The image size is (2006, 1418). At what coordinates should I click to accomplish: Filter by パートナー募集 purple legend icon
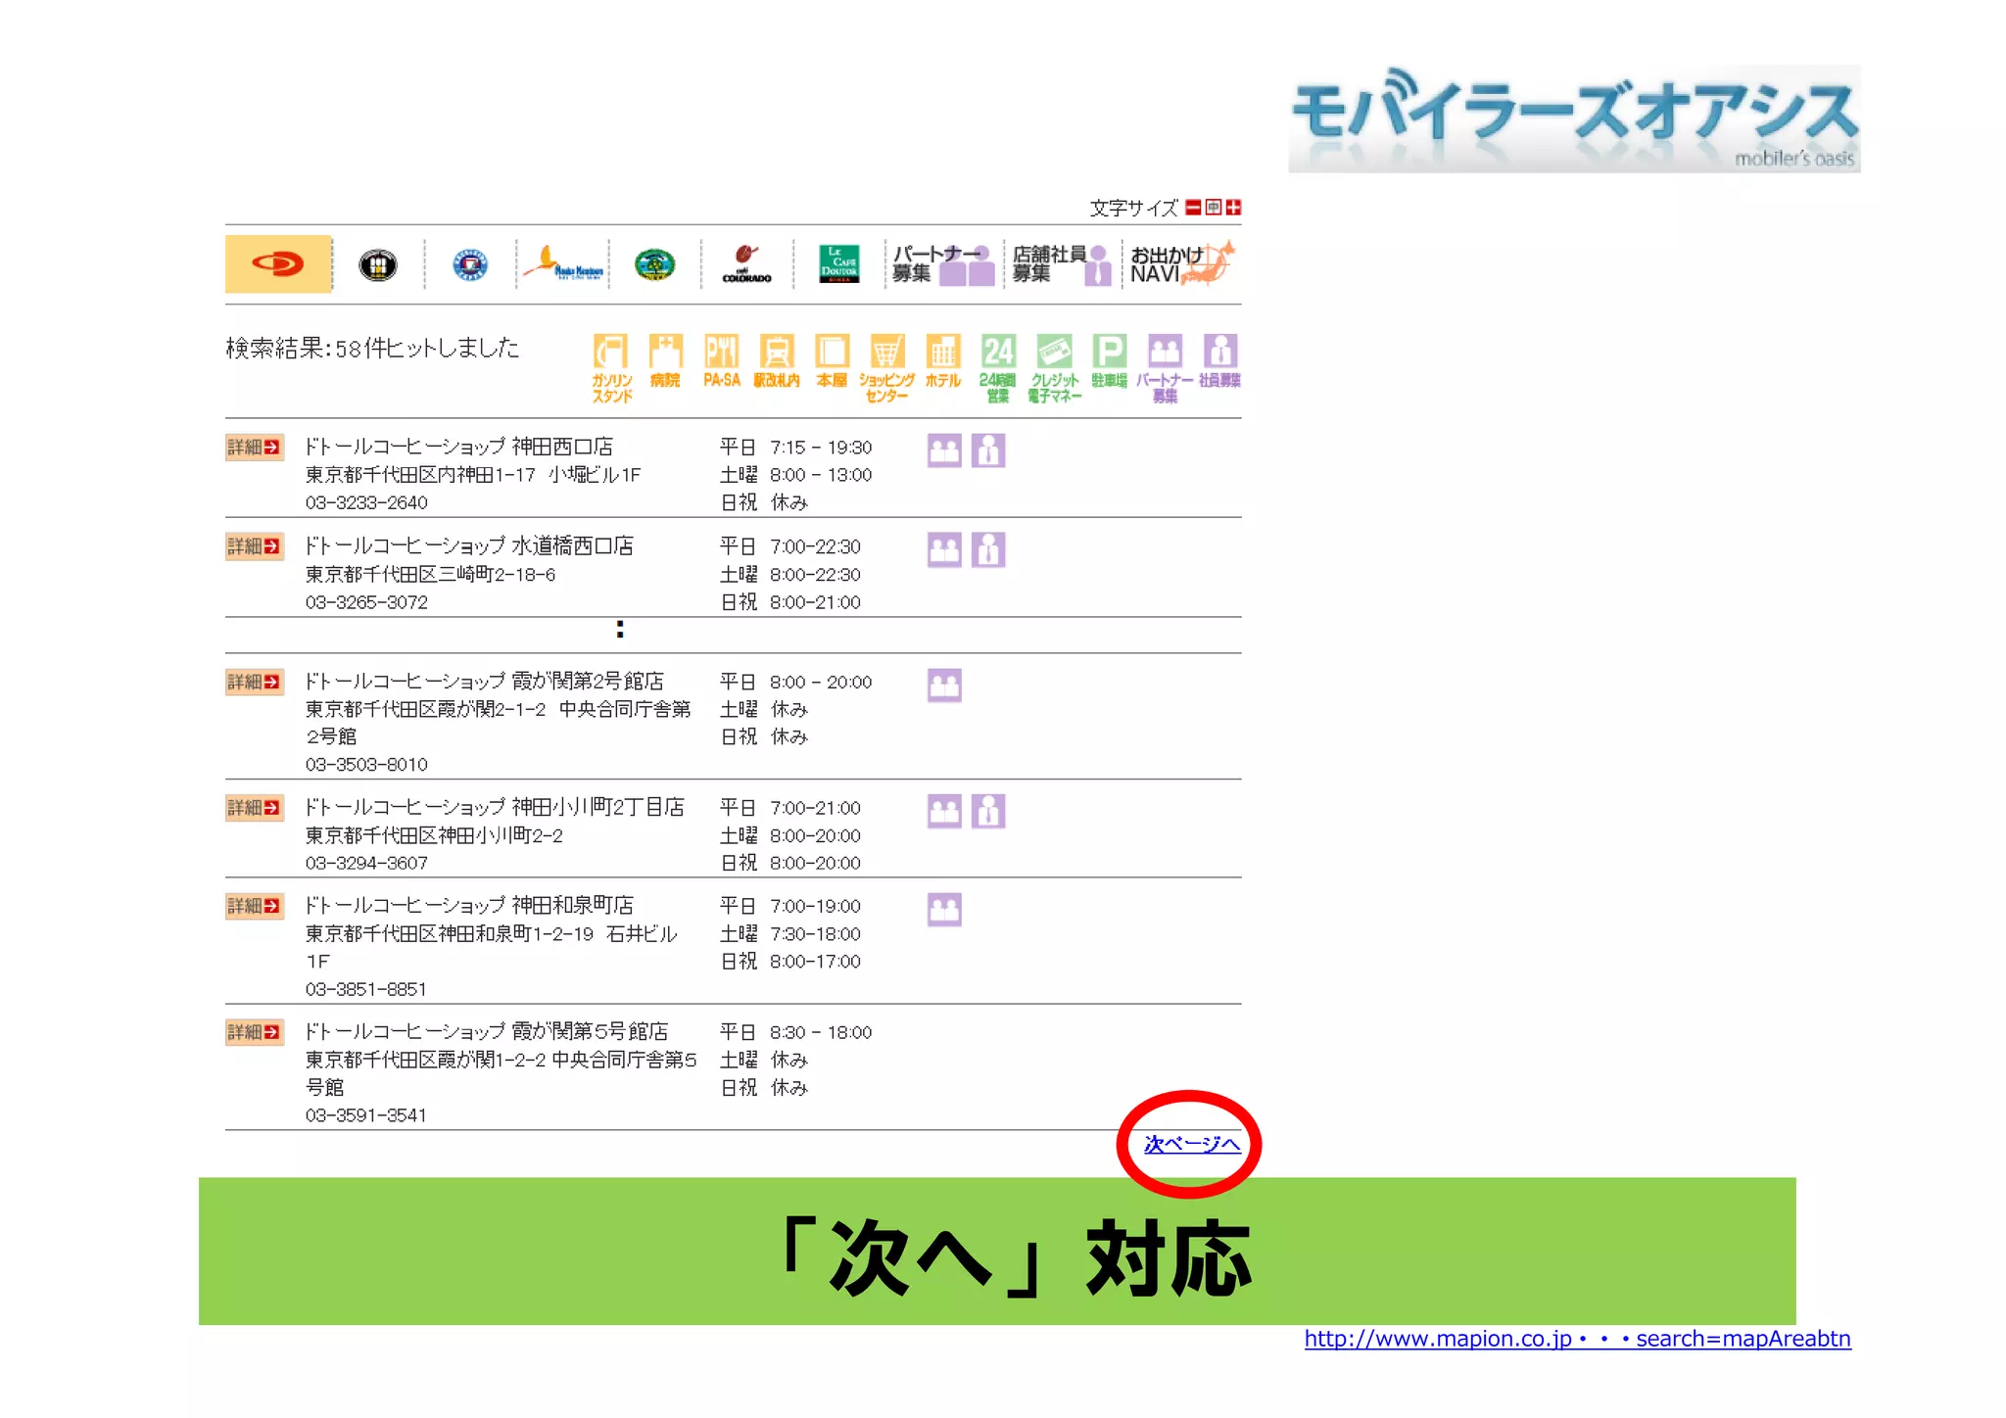(x=1165, y=368)
